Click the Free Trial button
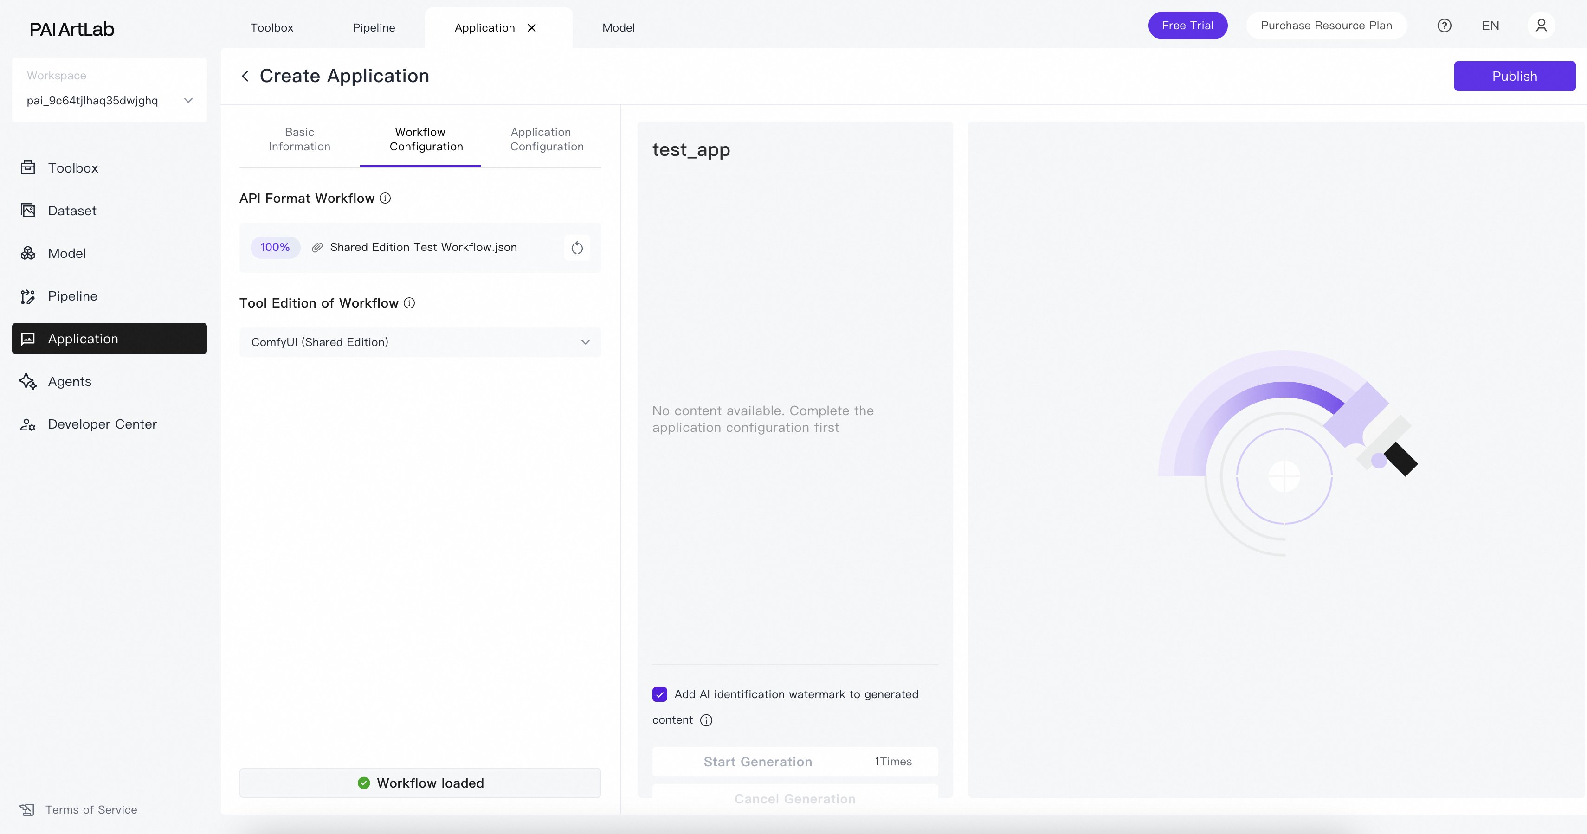The width and height of the screenshot is (1587, 834). [1187, 26]
